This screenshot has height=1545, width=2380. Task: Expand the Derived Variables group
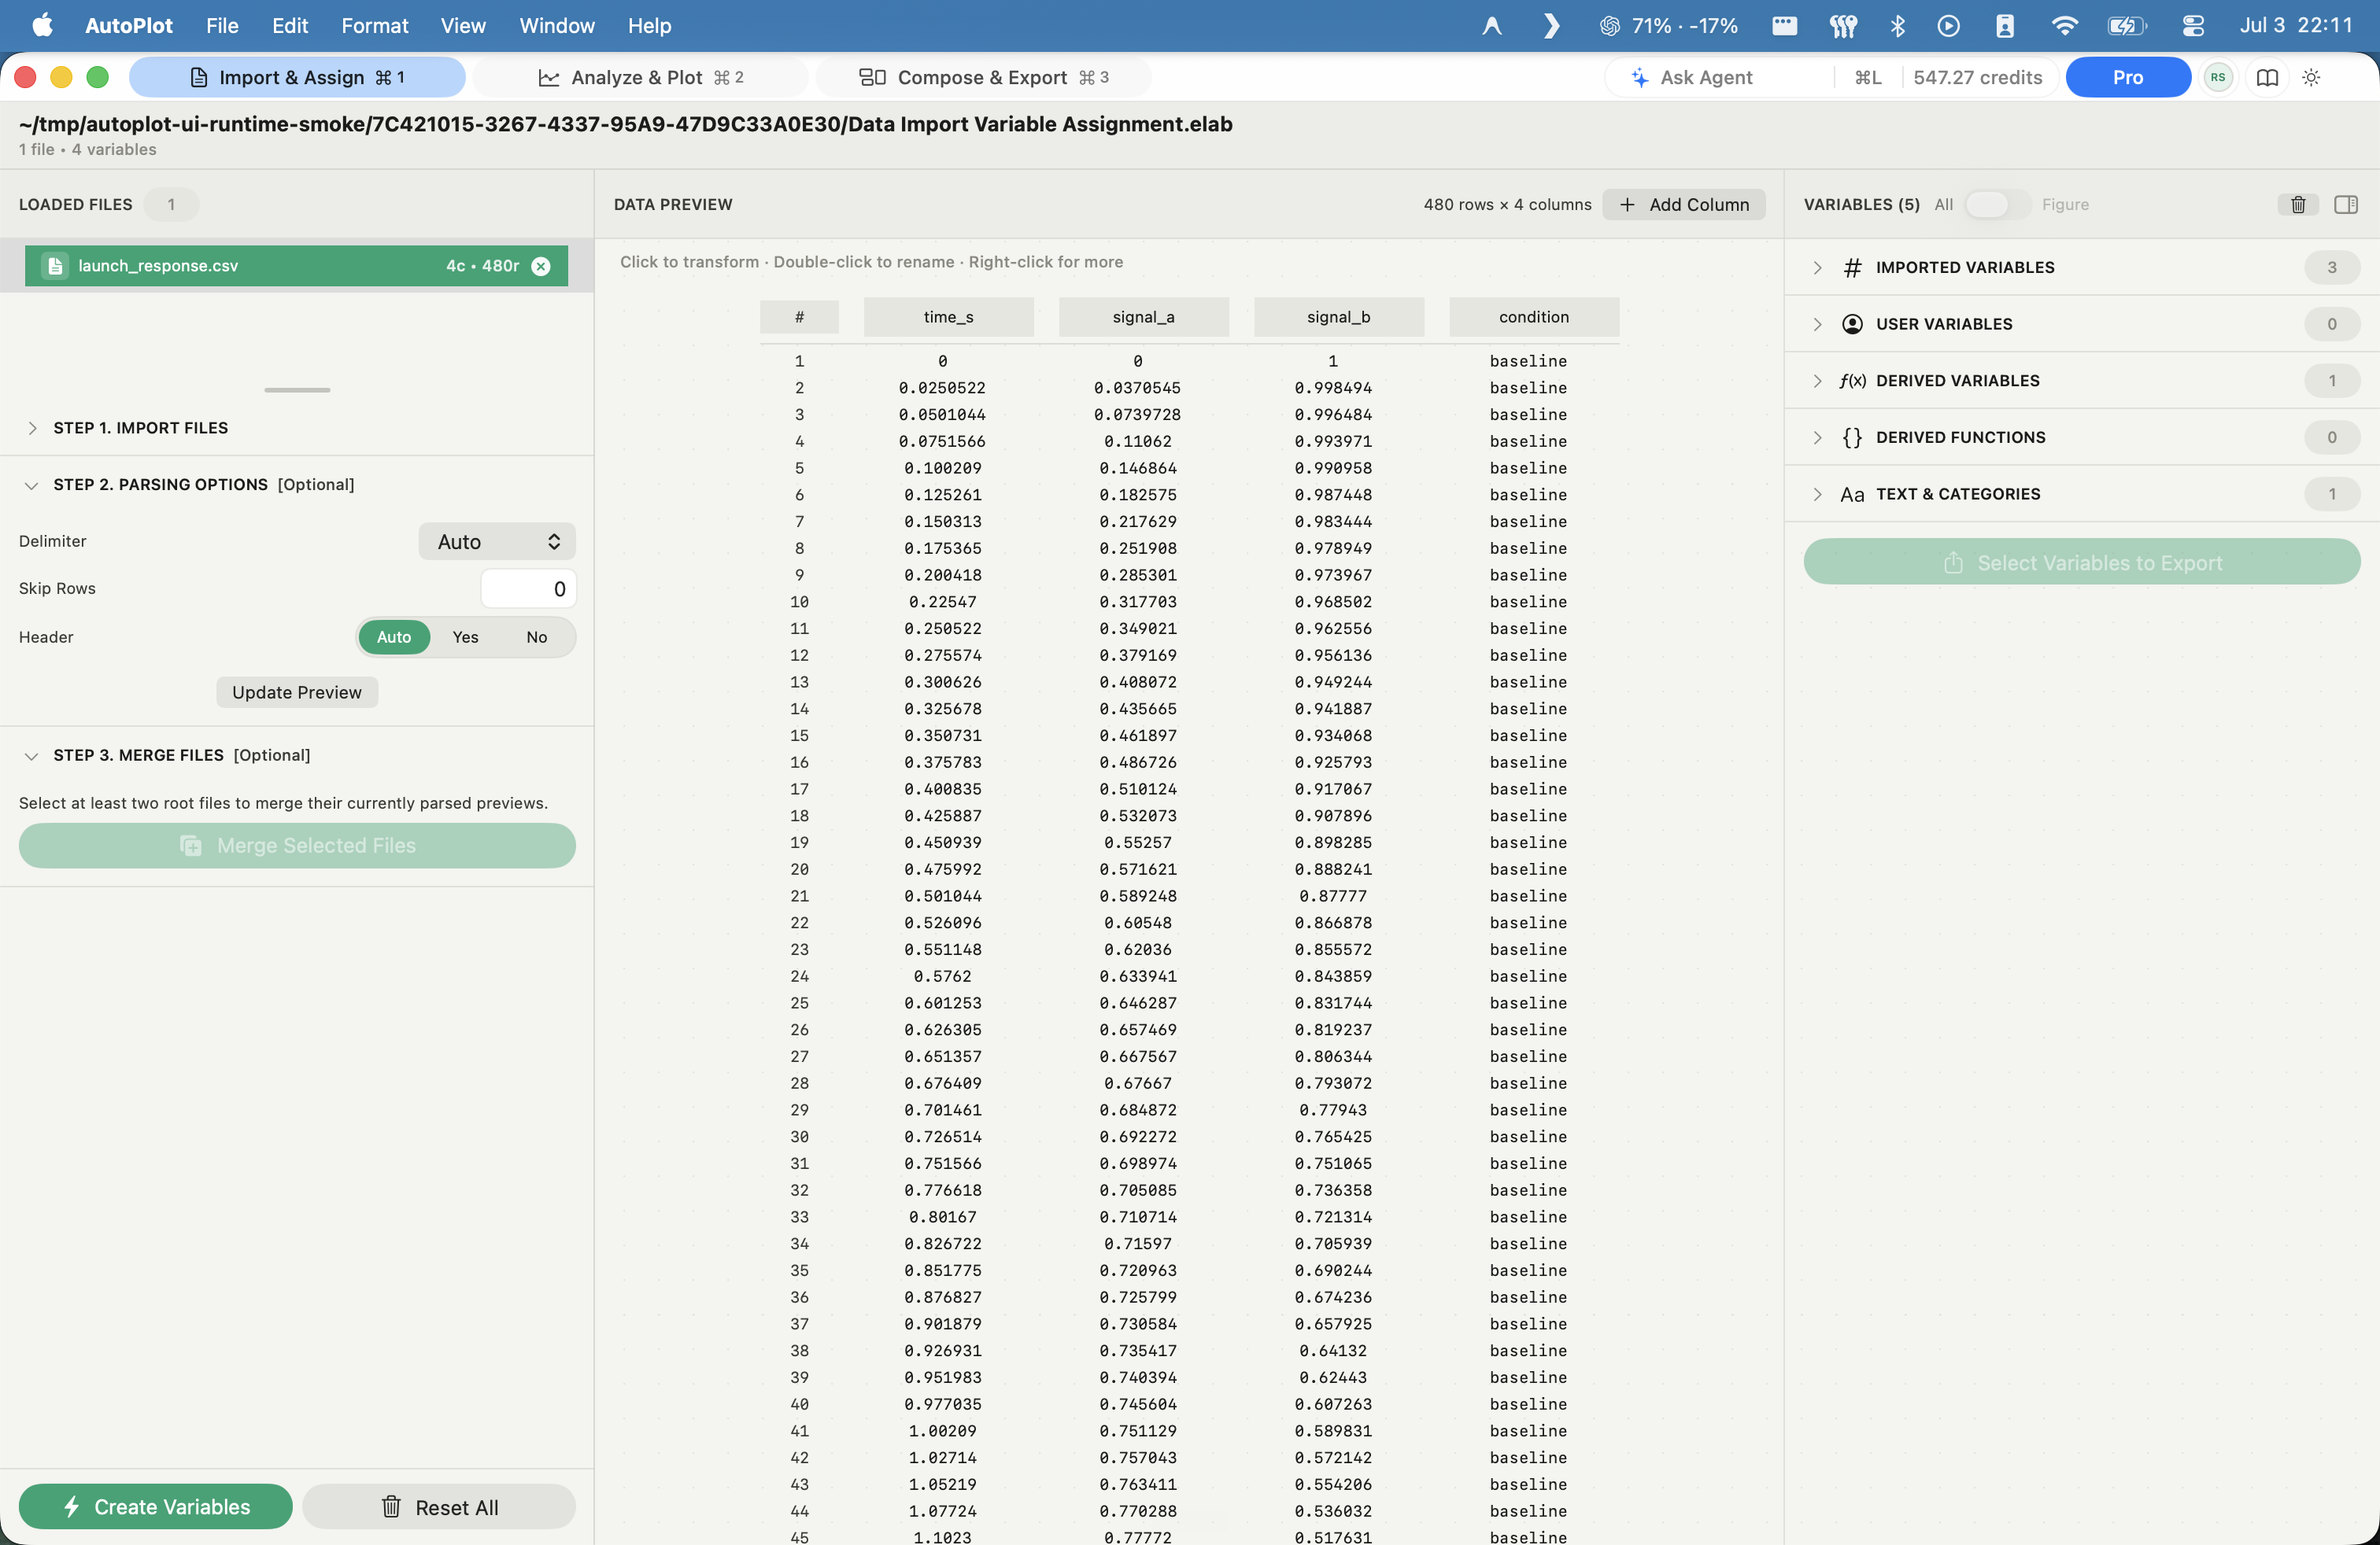tap(1817, 381)
